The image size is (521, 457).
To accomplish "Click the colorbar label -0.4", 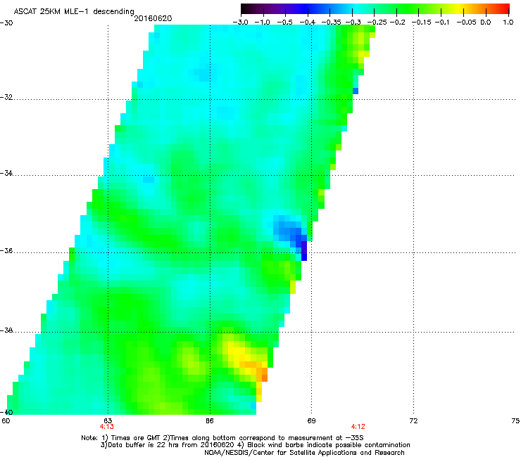I will [x=308, y=22].
